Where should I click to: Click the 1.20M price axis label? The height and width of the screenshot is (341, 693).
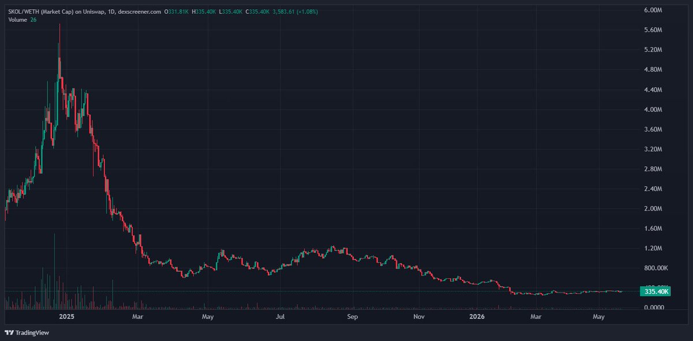pyautogui.click(x=653, y=249)
